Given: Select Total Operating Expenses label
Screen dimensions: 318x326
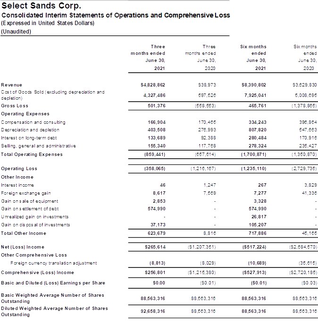Looking at the screenshot, I should [32, 154].
